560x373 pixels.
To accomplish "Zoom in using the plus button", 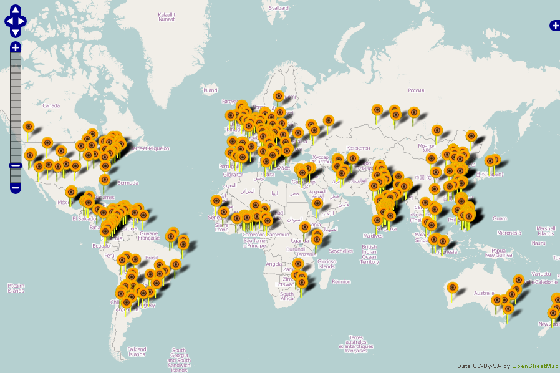I will [16, 47].
